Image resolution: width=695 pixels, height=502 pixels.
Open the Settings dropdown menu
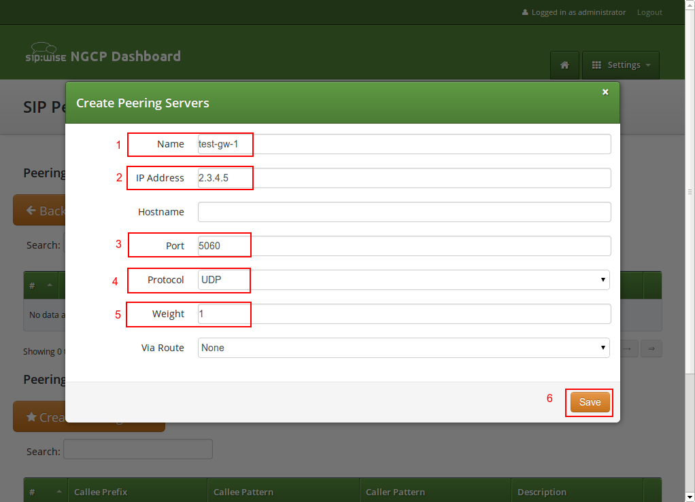coord(620,65)
